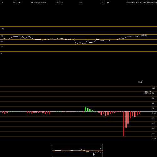
Task: Click the 5 label in mini chart
Action: (100, 153)
